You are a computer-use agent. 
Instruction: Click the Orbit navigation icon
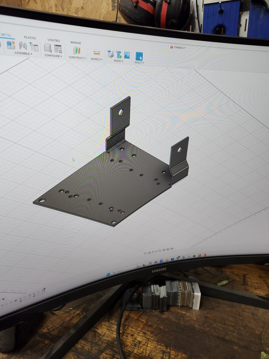[145, 253]
